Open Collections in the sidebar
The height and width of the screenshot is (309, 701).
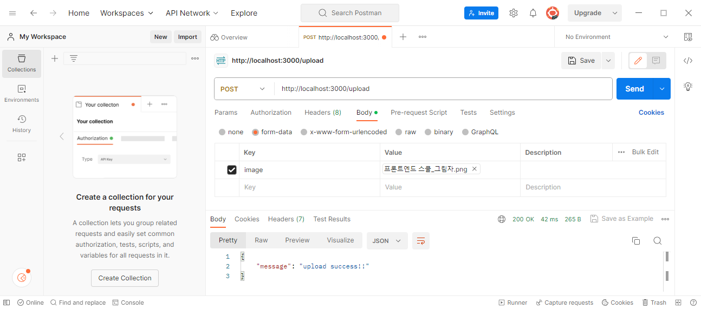[x=22, y=63]
